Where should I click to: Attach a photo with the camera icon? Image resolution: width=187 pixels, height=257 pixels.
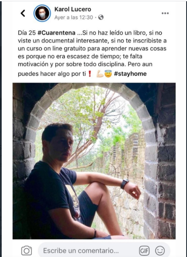[x=26, y=250]
